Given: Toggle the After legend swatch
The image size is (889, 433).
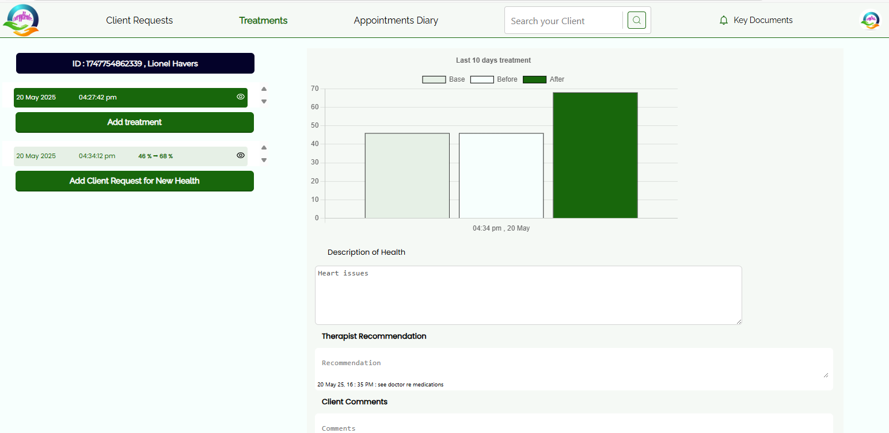Looking at the screenshot, I should (534, 79).
